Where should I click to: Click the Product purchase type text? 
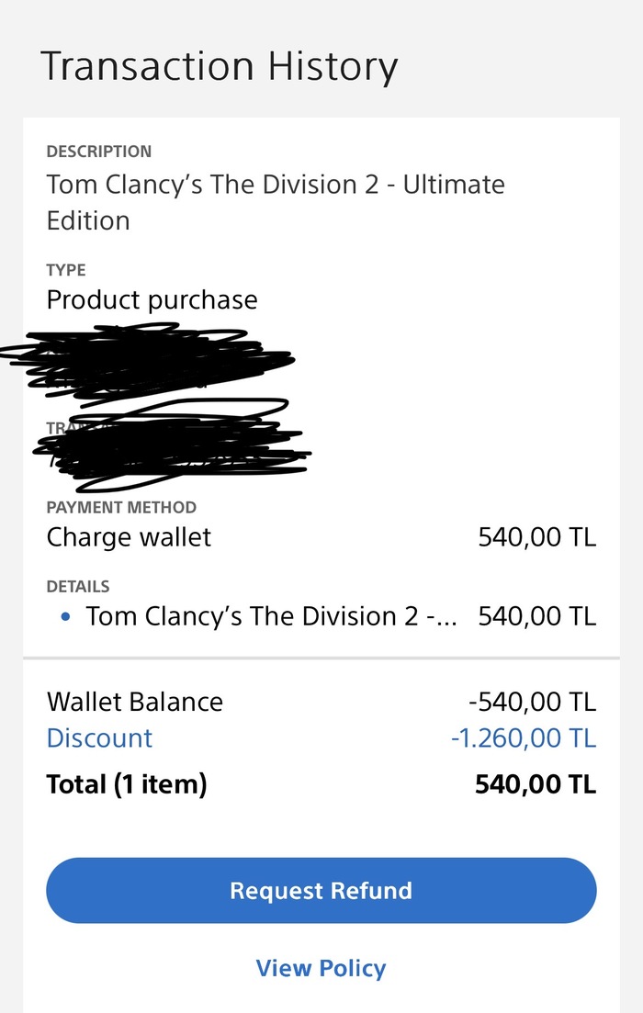(152, 299)
